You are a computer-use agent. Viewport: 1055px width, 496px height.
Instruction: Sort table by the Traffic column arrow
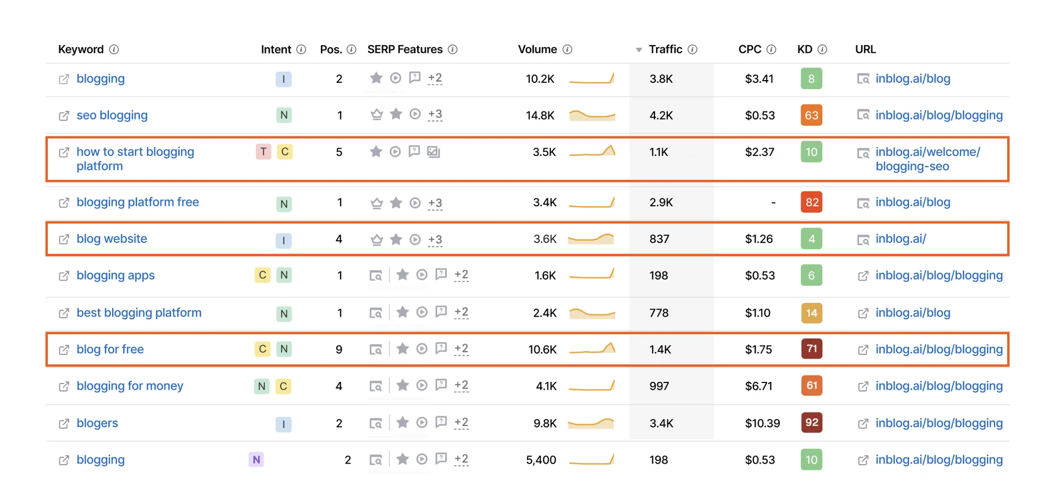click(639, 50)
